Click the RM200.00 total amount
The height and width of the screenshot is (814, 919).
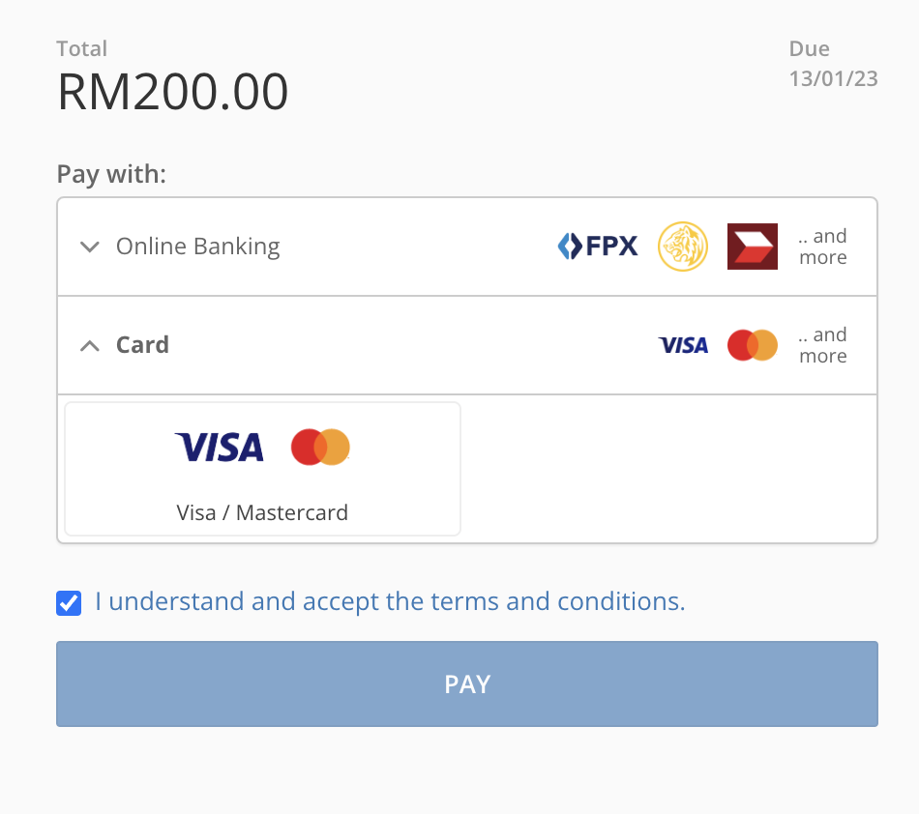173,93
